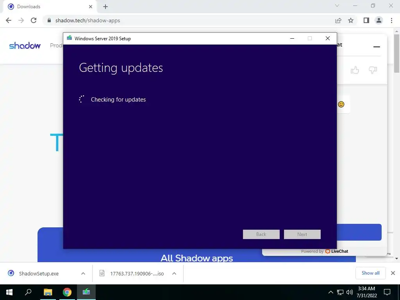Click the smiley emoji in chat
The width and height of the screenshot is (400, 300).
341,104
